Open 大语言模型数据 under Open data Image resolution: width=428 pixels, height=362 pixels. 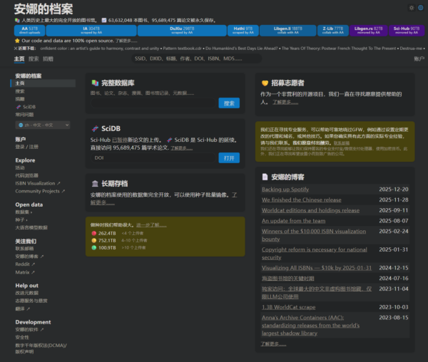[31, 227]
